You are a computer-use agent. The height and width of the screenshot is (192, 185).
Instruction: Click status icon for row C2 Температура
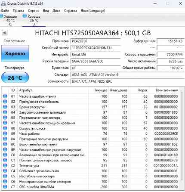[x=5, y=165]
